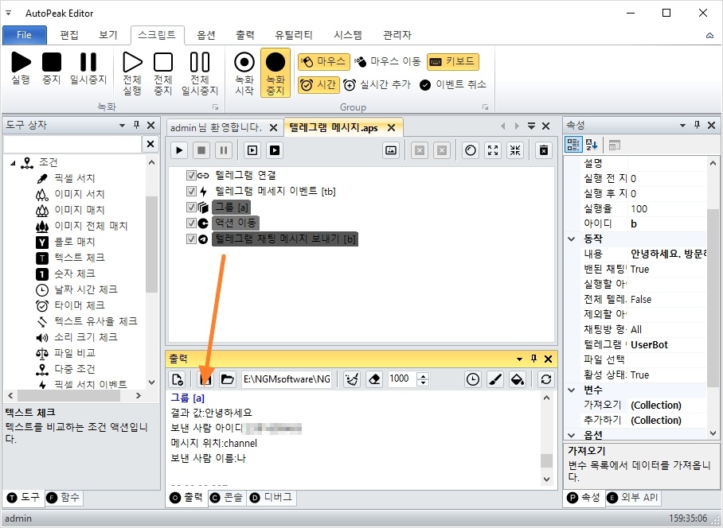Stop the script with 중지 icon
This screenshot has height=528, width=723.
(x=52, y=68)
